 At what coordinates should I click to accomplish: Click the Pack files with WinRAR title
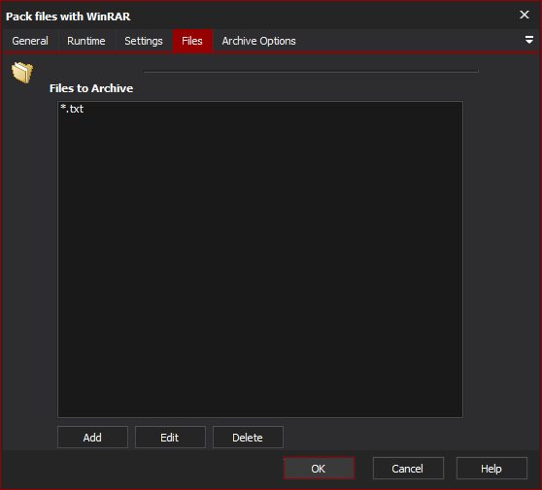68,16
